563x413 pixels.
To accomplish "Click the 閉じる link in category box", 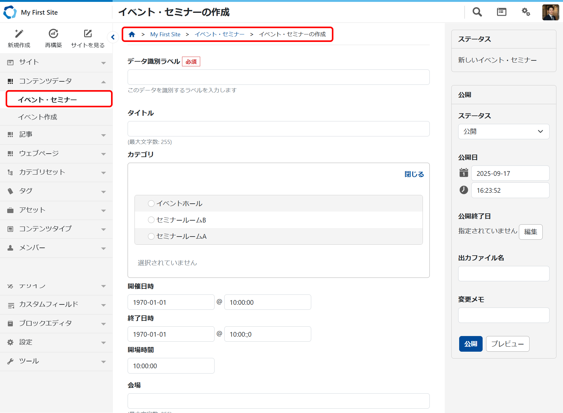I will coord(414,174).
